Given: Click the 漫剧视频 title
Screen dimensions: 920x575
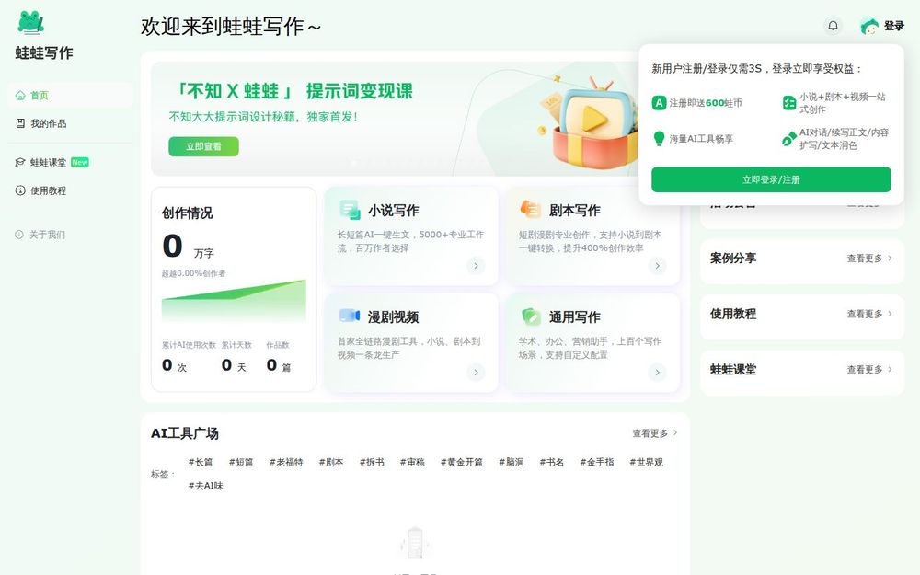Looking at the screenshot, I should click(393, 316).
